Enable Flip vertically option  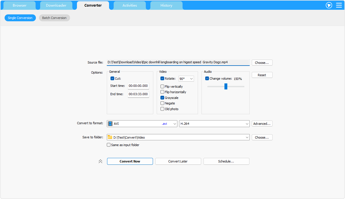click(162, 87)
